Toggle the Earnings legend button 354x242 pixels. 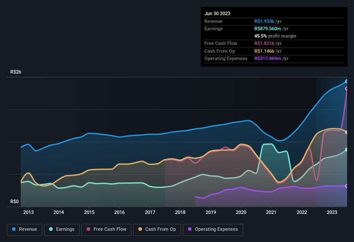tap(62, 230)
